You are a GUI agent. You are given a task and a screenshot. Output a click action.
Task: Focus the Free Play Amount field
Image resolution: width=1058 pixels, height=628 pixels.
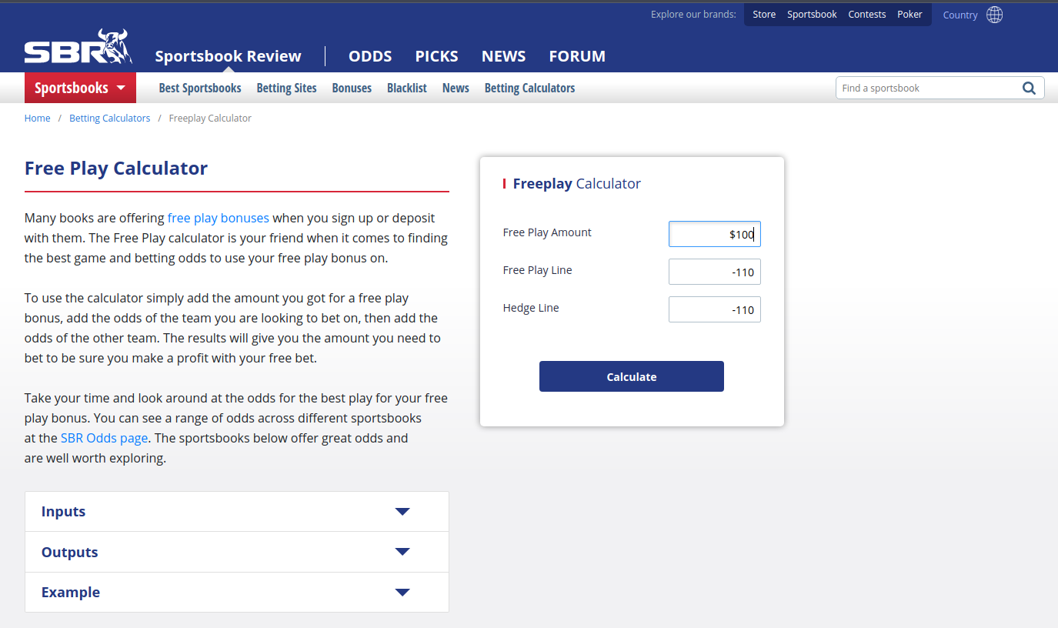715,234
